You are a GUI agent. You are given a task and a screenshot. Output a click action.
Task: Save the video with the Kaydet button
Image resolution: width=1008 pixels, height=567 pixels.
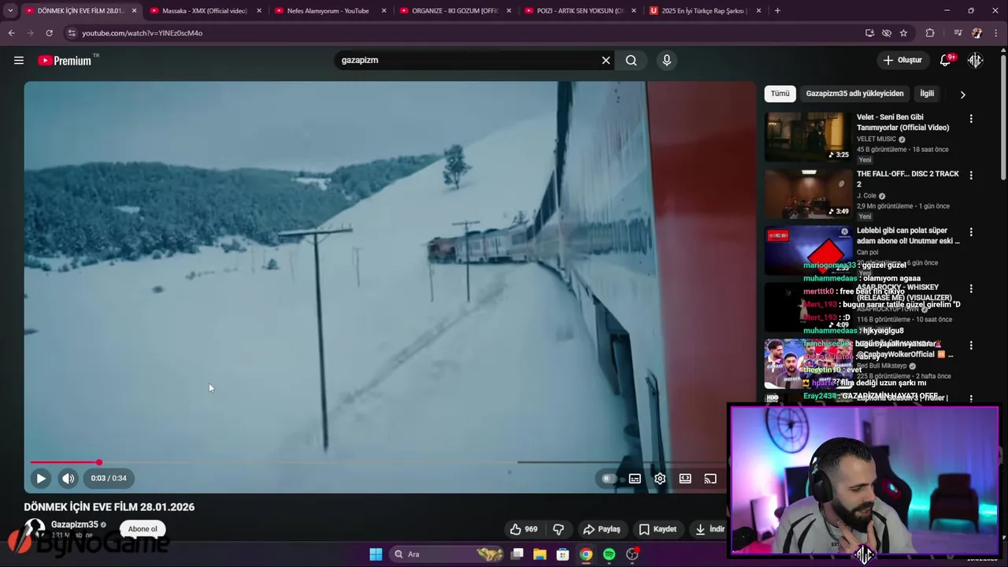658,529
